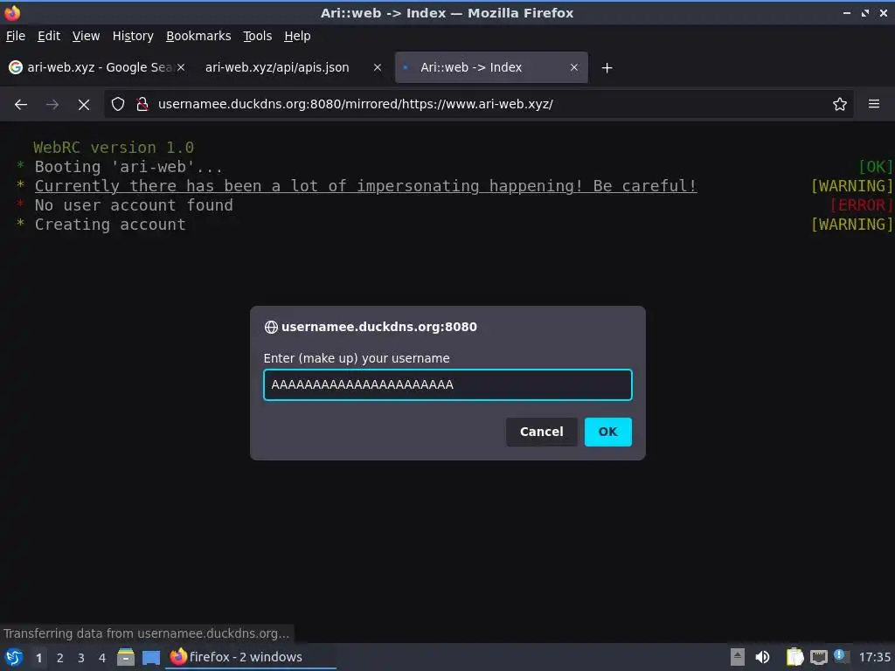Open the taskbar start menu icon
Image resolution: width=895 pixels, height=671 pixels.
pos(14,657)
